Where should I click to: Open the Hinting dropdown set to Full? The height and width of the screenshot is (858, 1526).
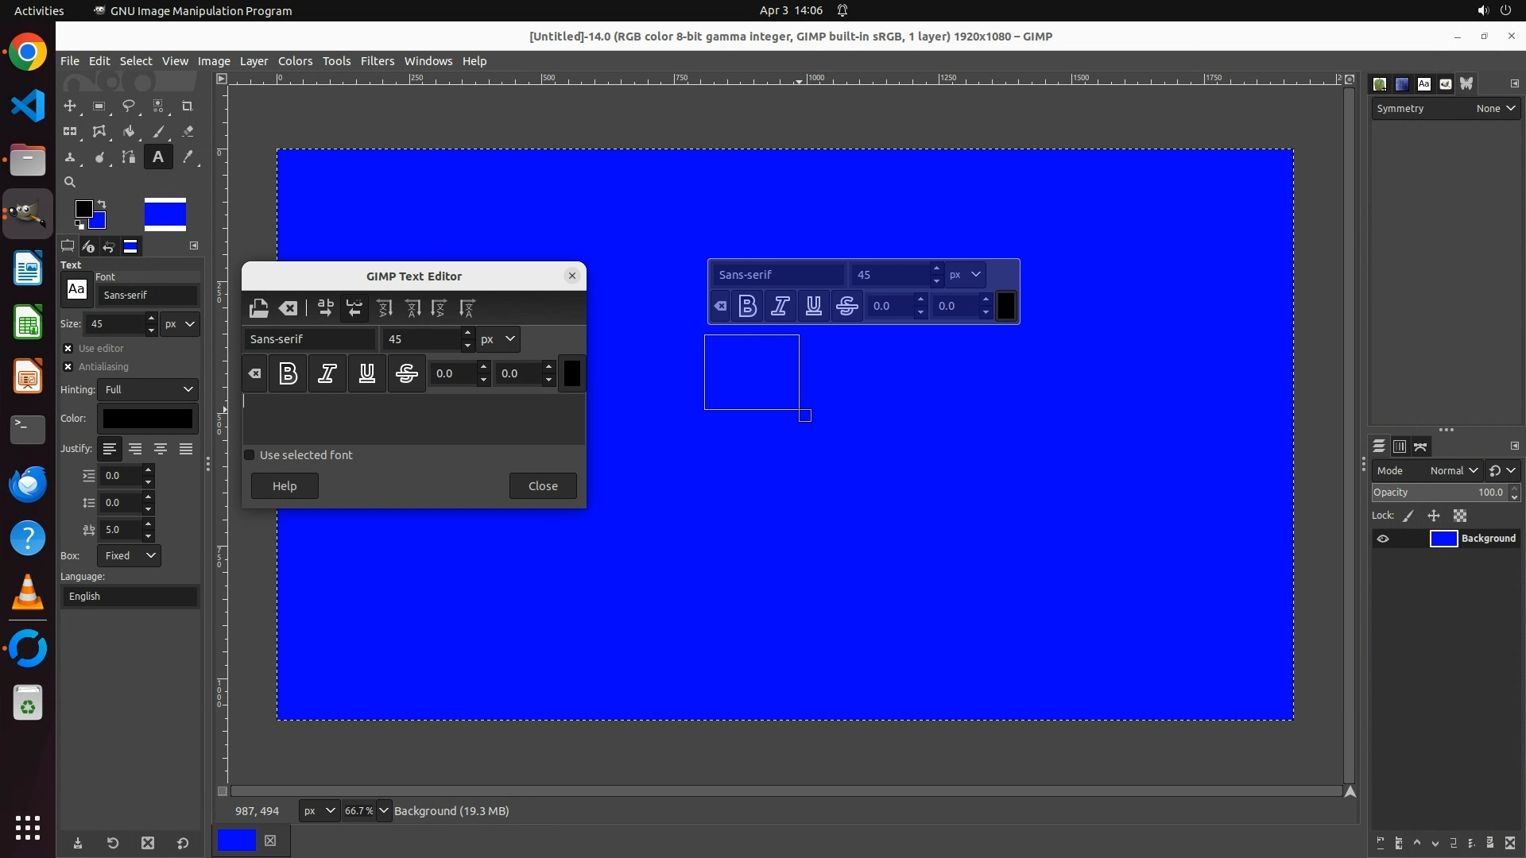coord(148,389)
